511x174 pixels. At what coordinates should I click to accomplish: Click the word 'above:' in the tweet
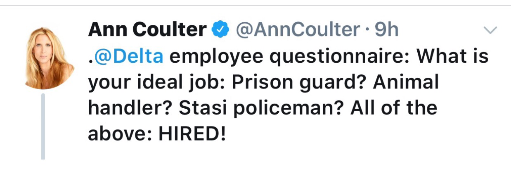pos(120,135)
